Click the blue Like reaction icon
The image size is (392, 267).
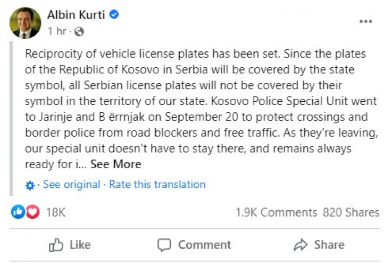[18, 212]
